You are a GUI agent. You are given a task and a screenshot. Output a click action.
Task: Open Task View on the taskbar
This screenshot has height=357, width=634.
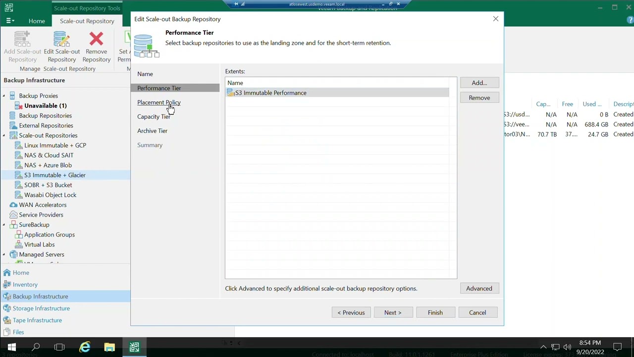[x=59, y=347]
